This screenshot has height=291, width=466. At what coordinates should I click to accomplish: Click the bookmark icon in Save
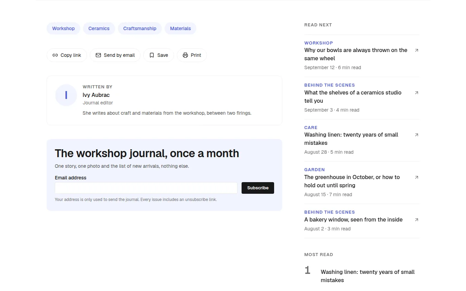coord(152,55)
